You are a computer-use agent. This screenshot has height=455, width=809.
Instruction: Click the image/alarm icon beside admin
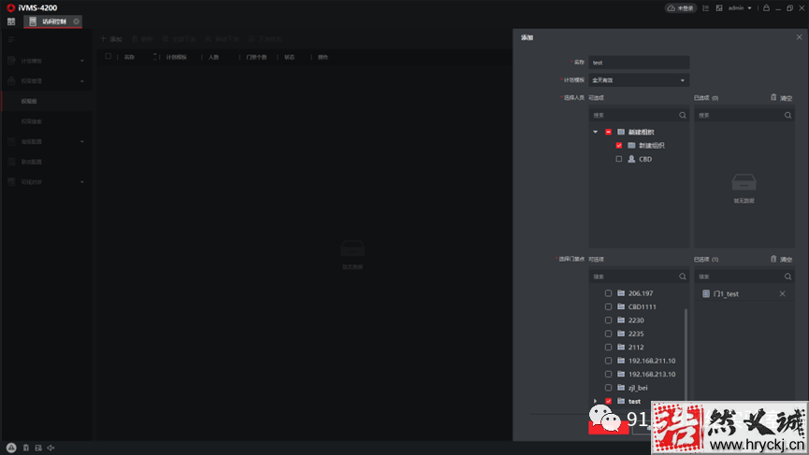coord(719,8)
